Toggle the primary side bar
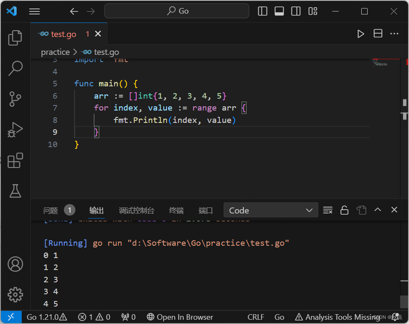The width and height of the screenshot is (409, 324). point(262,11)
